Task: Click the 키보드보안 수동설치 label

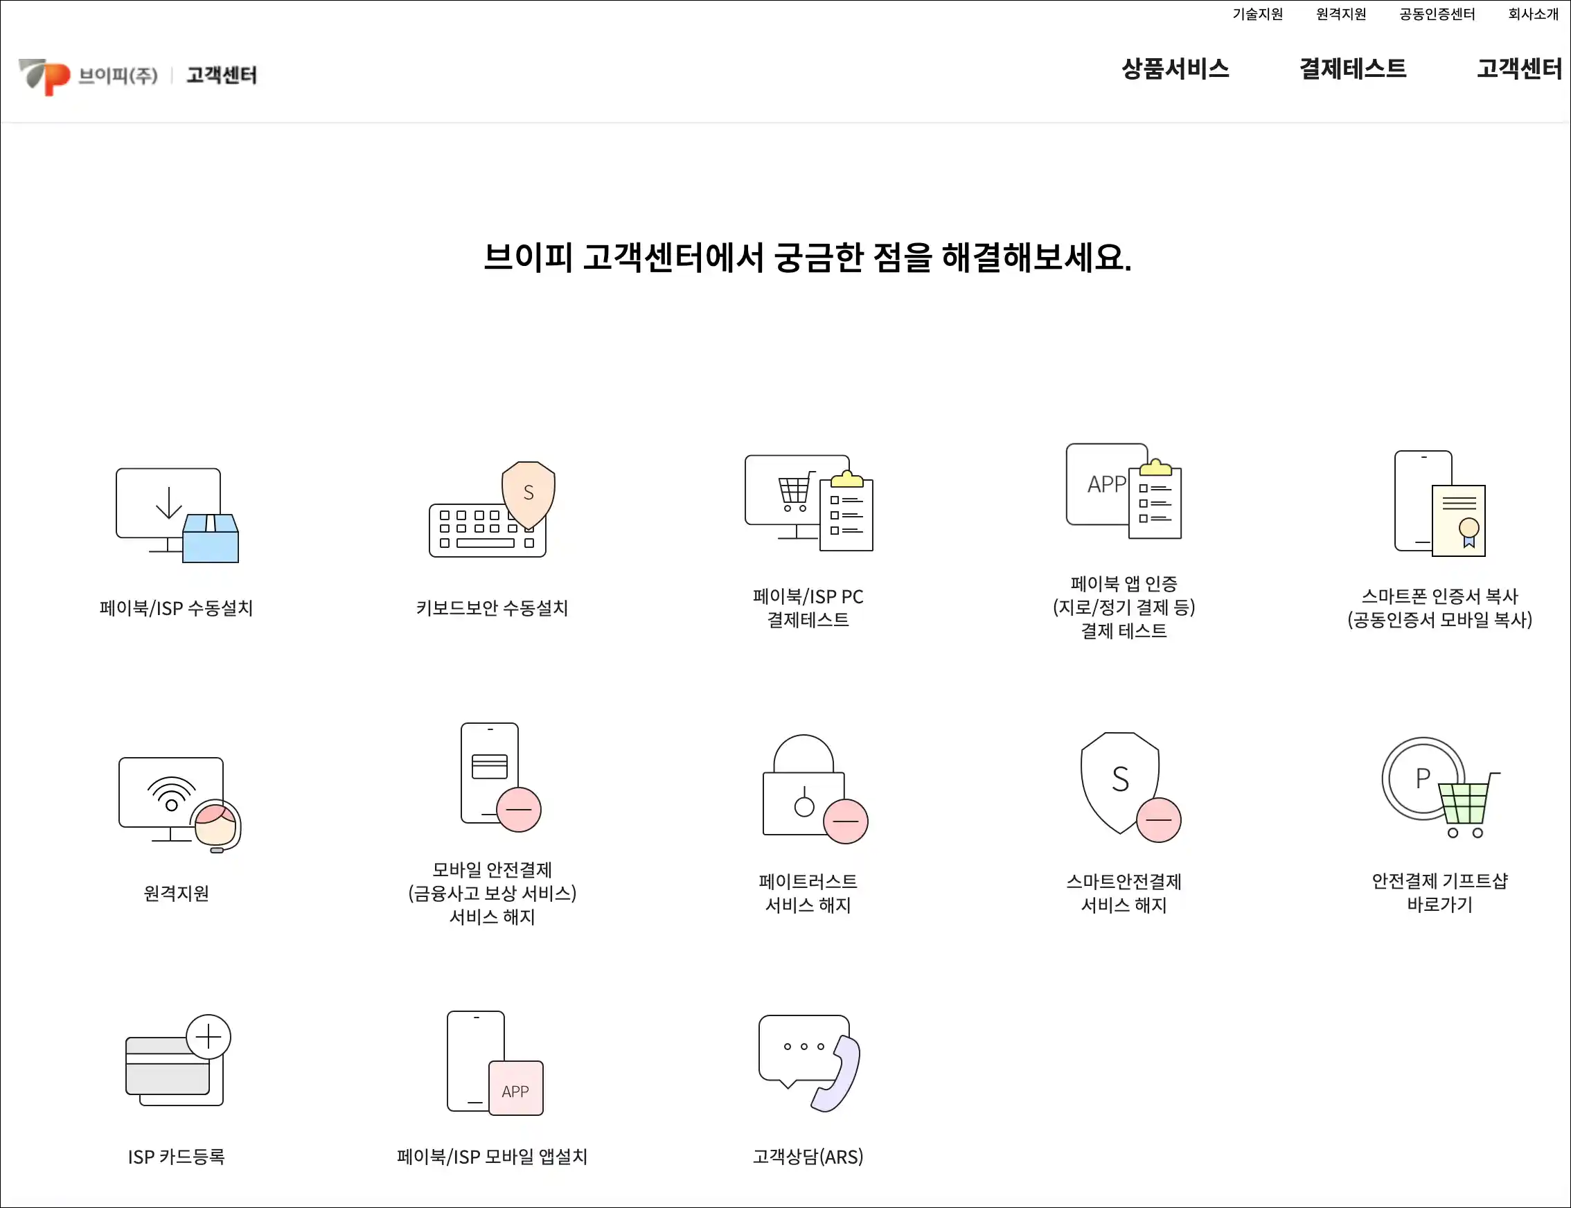Action: [492, 608]
